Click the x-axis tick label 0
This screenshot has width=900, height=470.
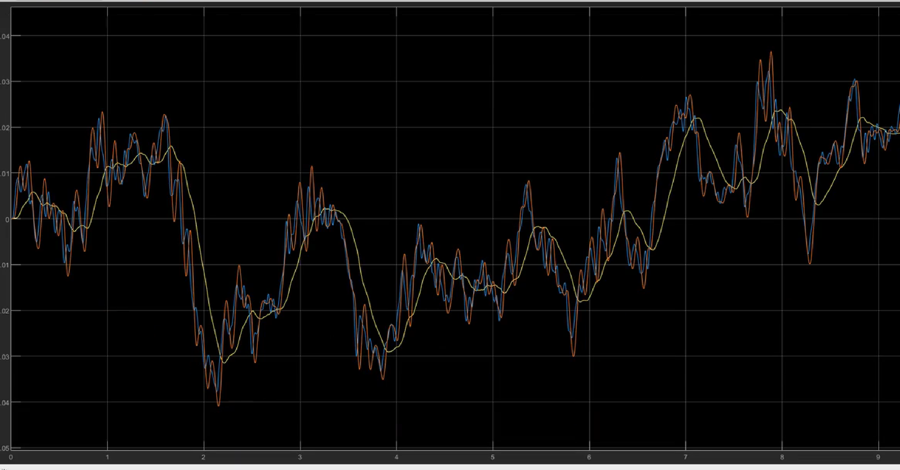11,457
